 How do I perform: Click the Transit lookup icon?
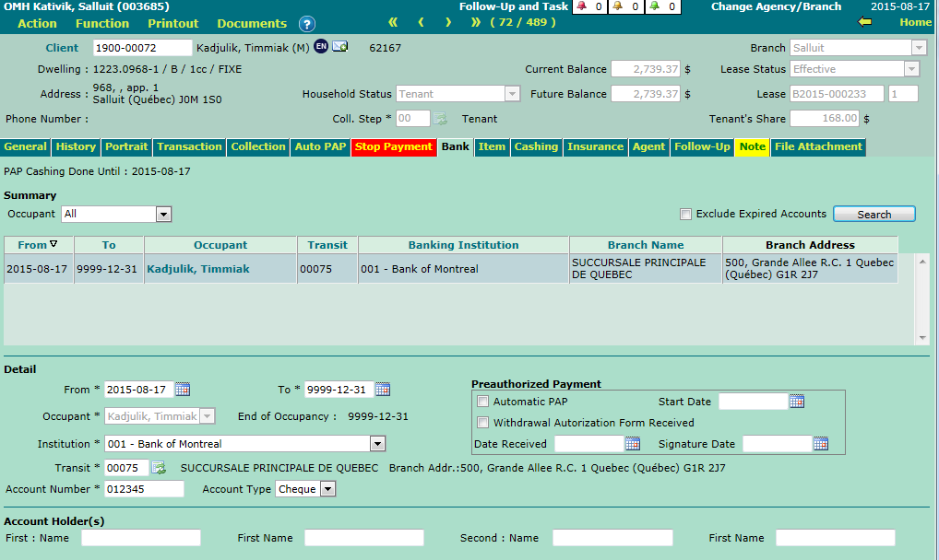pyautogui.click(x=159, y=468)
